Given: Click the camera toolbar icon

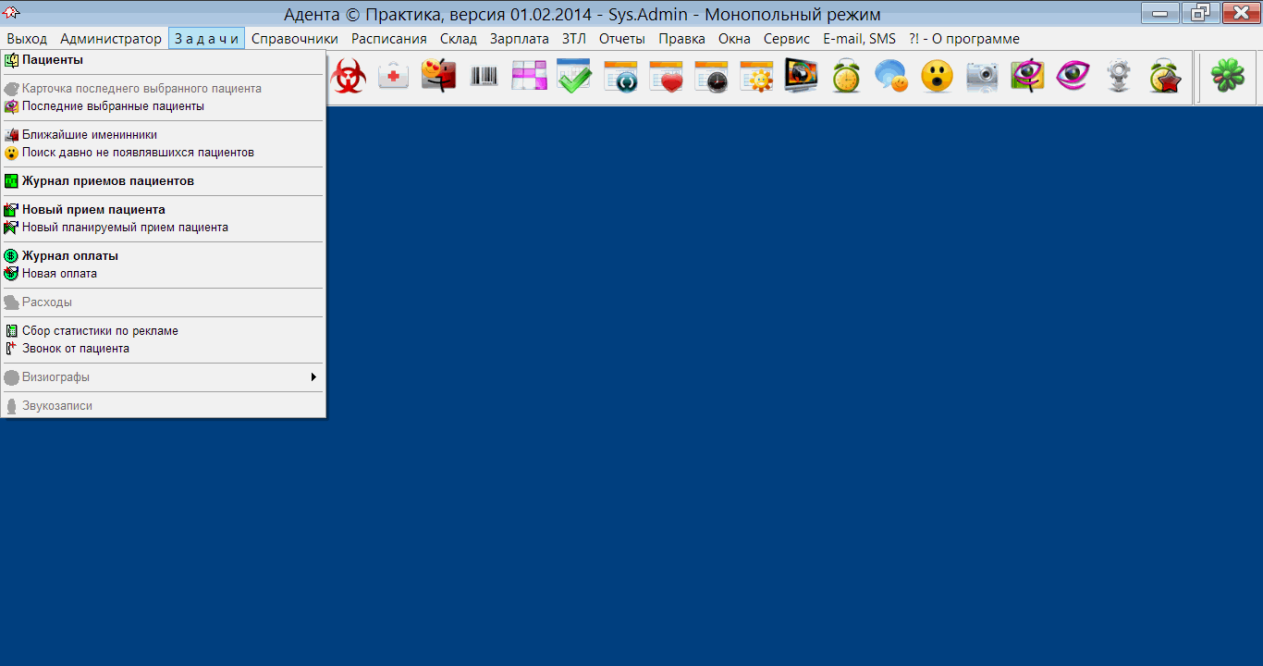Looking at the screenshot, I should (x=982, y=76).
